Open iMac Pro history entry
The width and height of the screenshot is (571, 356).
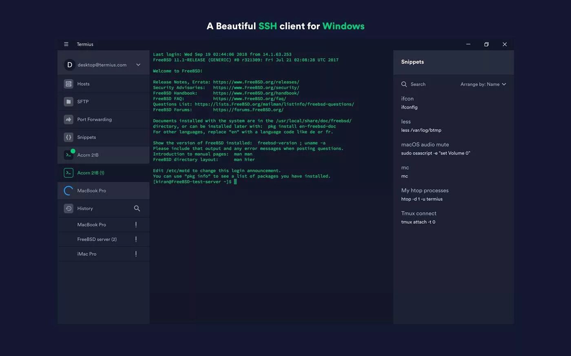click(104, 254)
